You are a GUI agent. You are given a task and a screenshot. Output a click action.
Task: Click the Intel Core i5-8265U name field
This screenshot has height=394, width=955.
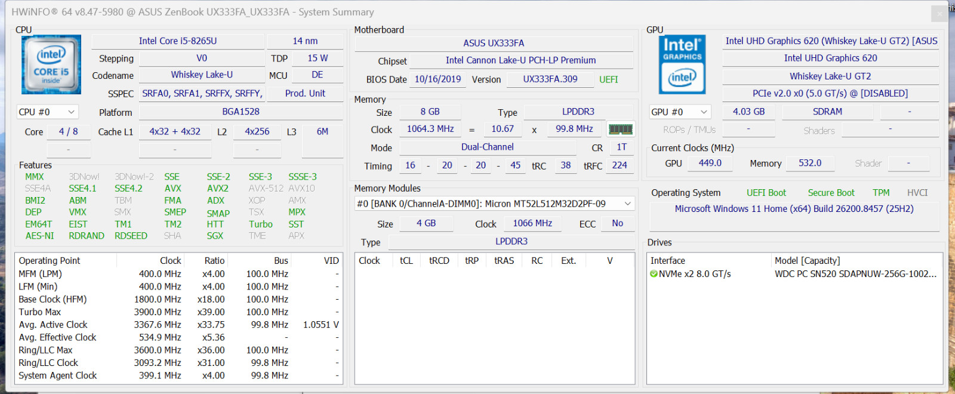[178, 41]
